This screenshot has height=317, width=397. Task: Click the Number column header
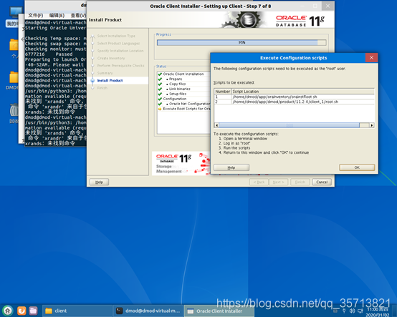(x=223, y=92)
